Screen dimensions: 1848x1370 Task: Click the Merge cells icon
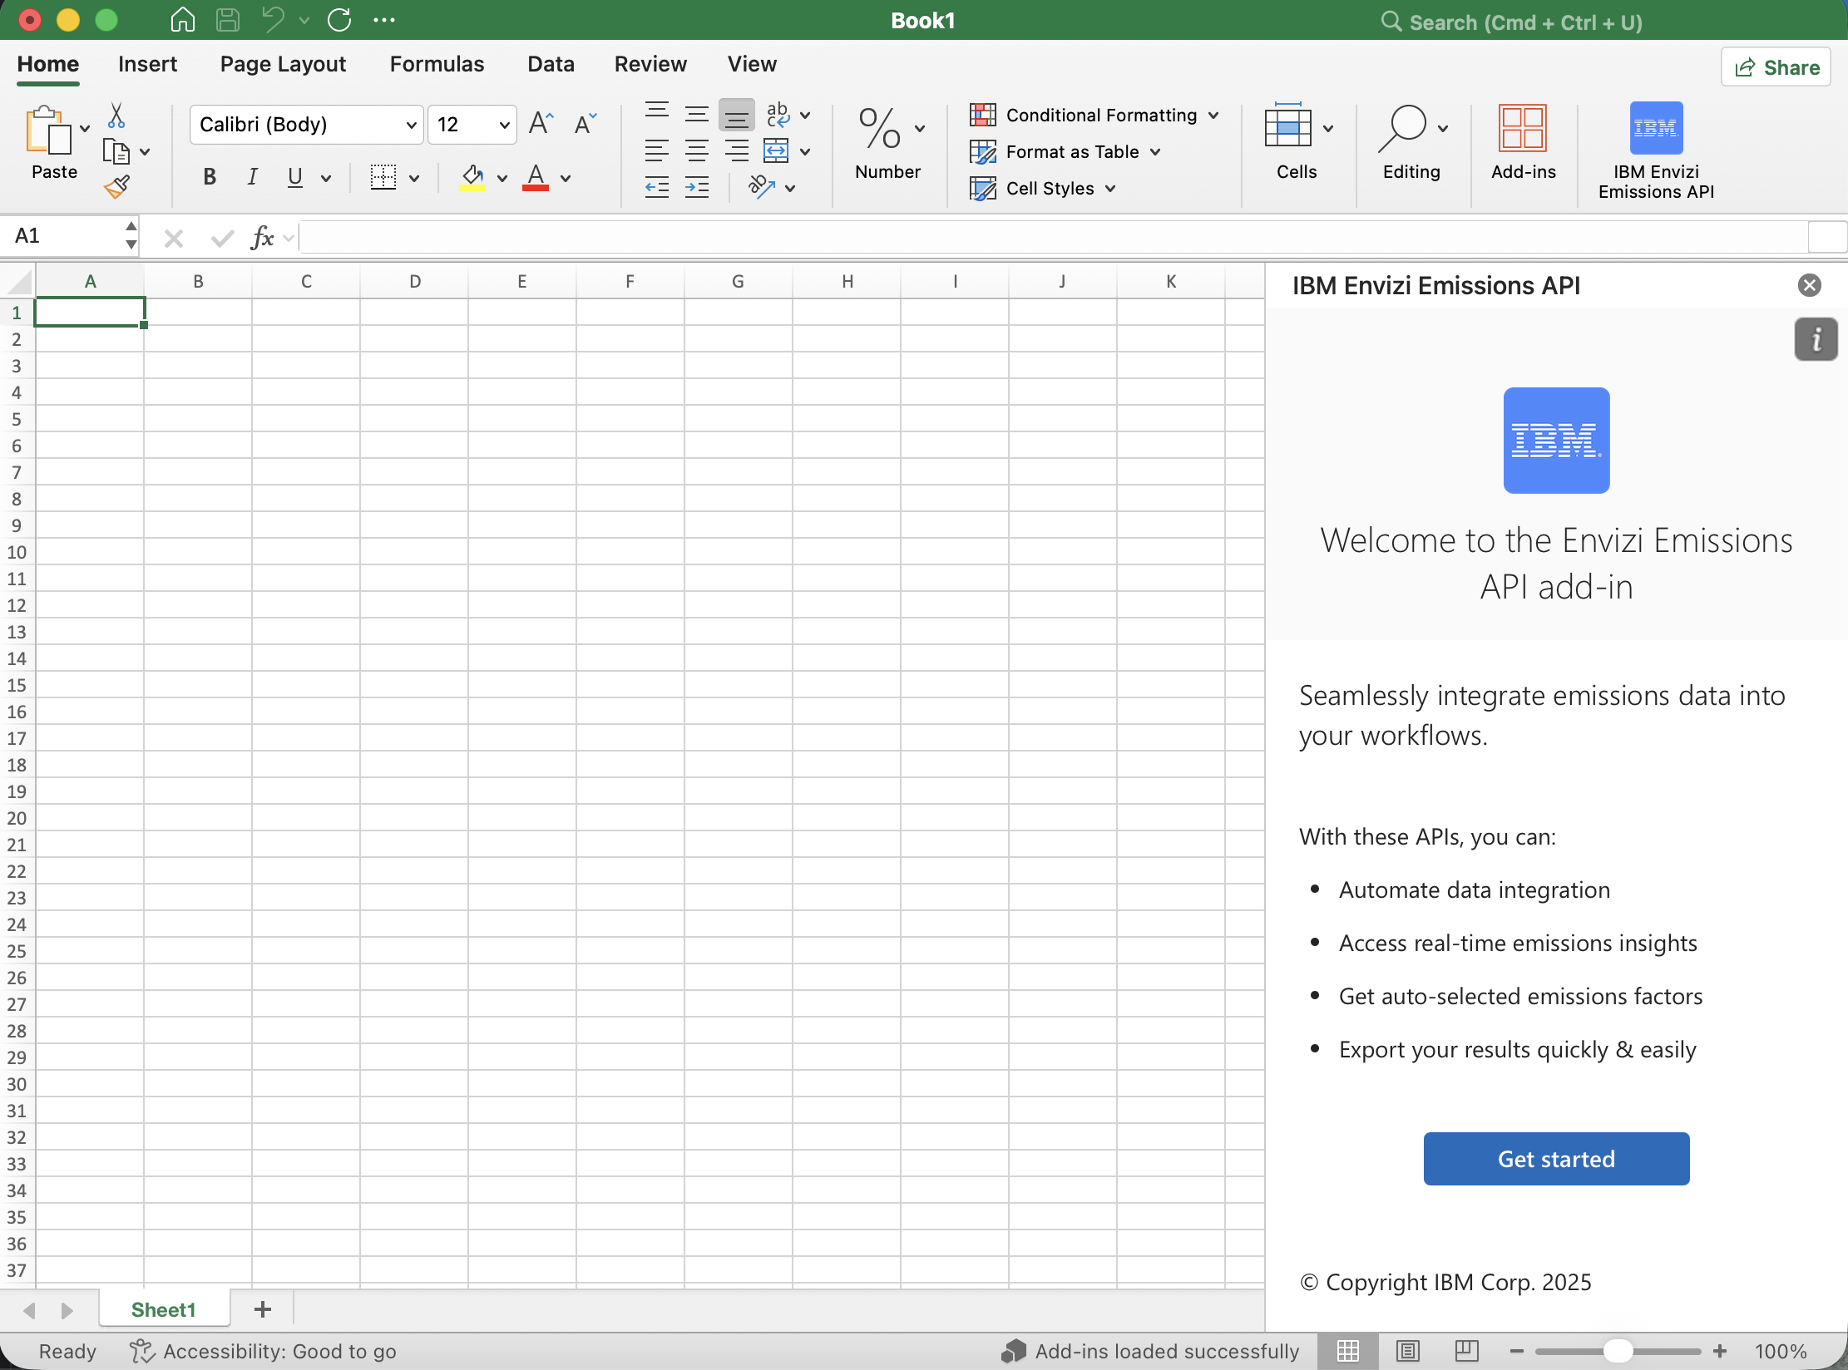(x=776, y=151)
